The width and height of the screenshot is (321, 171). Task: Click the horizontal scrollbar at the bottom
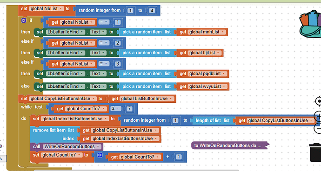coord(136,170)
